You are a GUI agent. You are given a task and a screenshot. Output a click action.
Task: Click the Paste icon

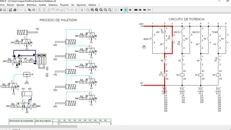34,10
